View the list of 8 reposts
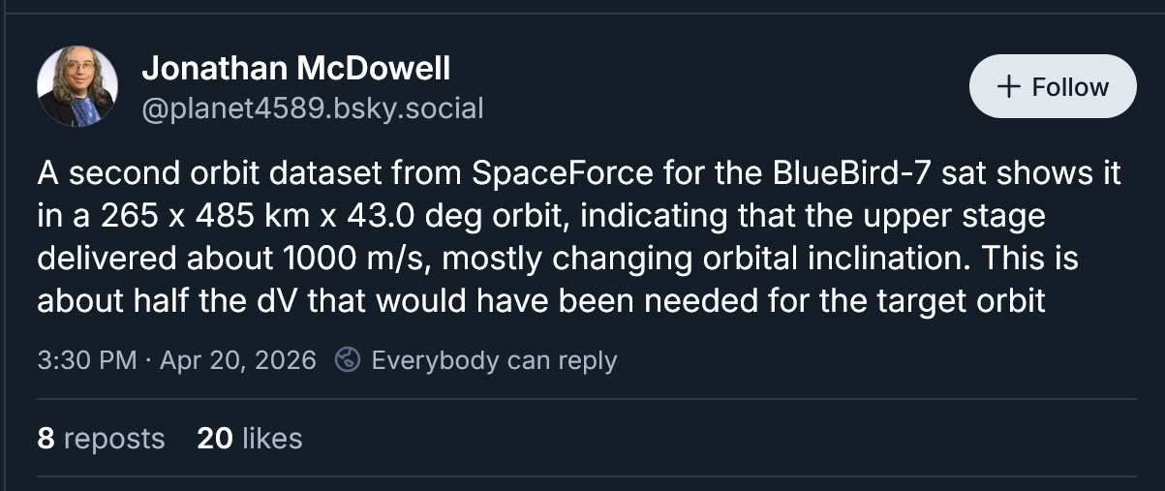Viewport: 1165px width, 491px height. (x=101, y=439)
